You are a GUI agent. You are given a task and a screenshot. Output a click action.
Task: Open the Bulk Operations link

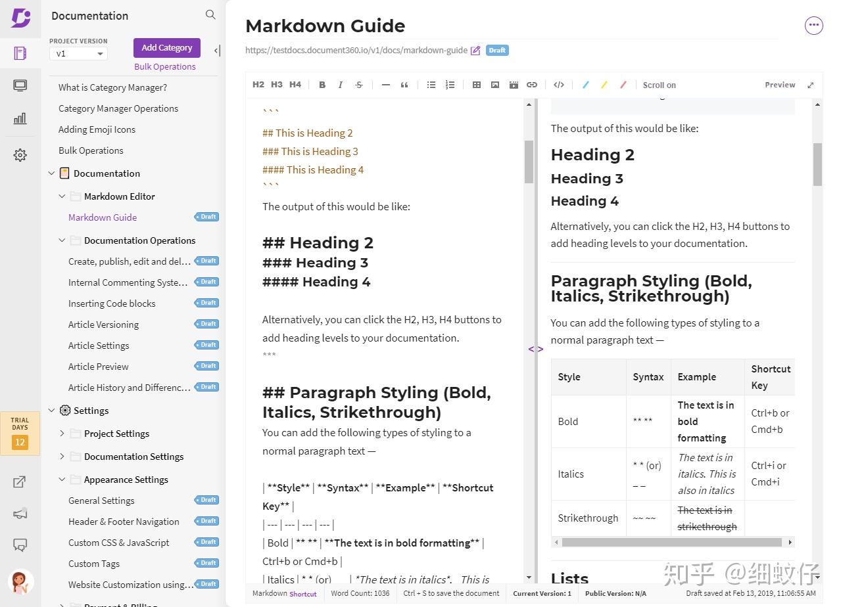[165, 66]
